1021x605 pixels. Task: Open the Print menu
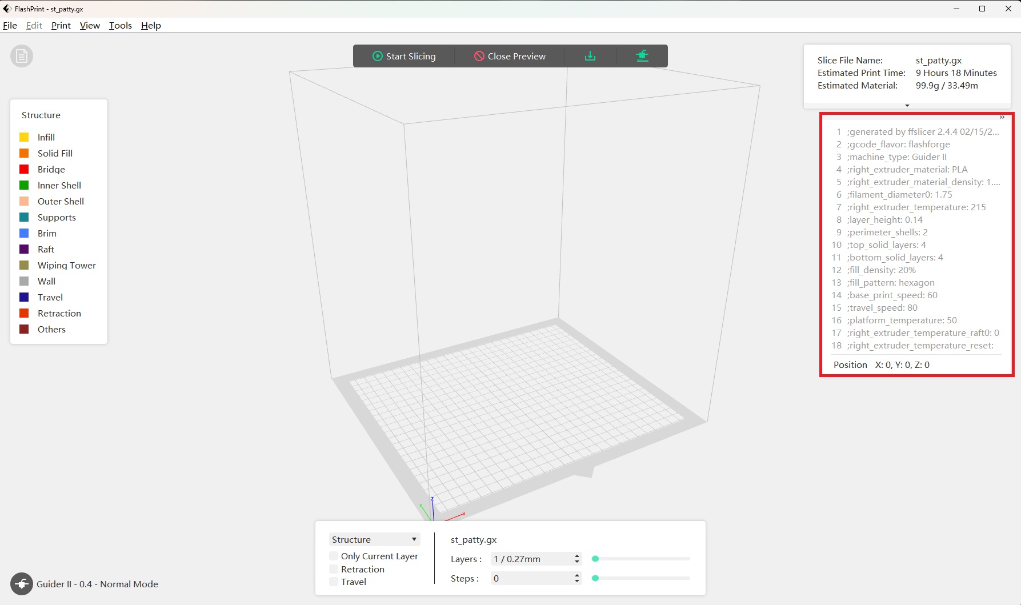(61, 25)
